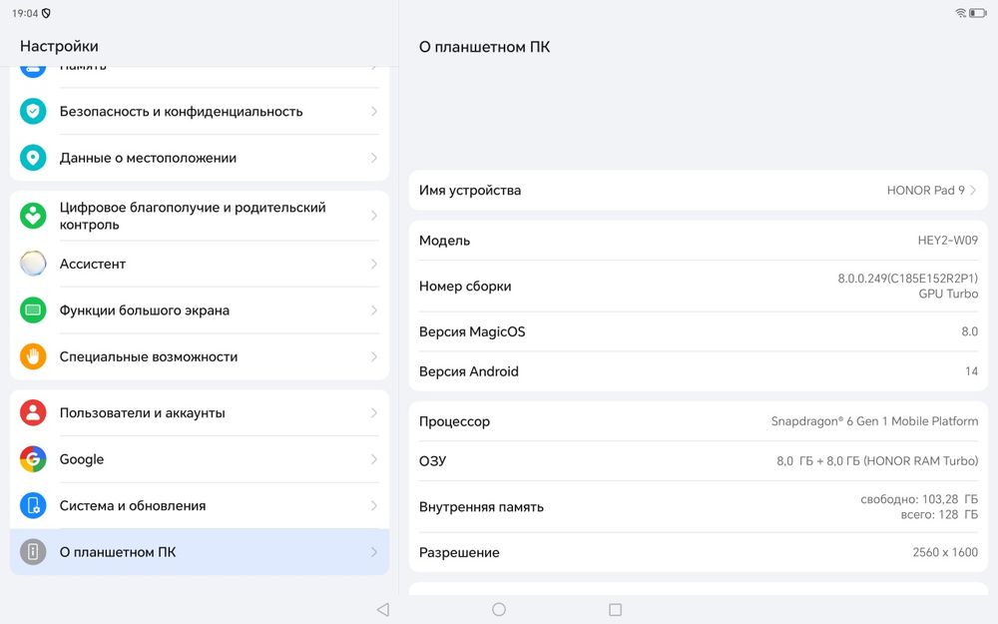Tap the Users and accounts person icon
Screen dimensions: 998x624
pos(33,412)
